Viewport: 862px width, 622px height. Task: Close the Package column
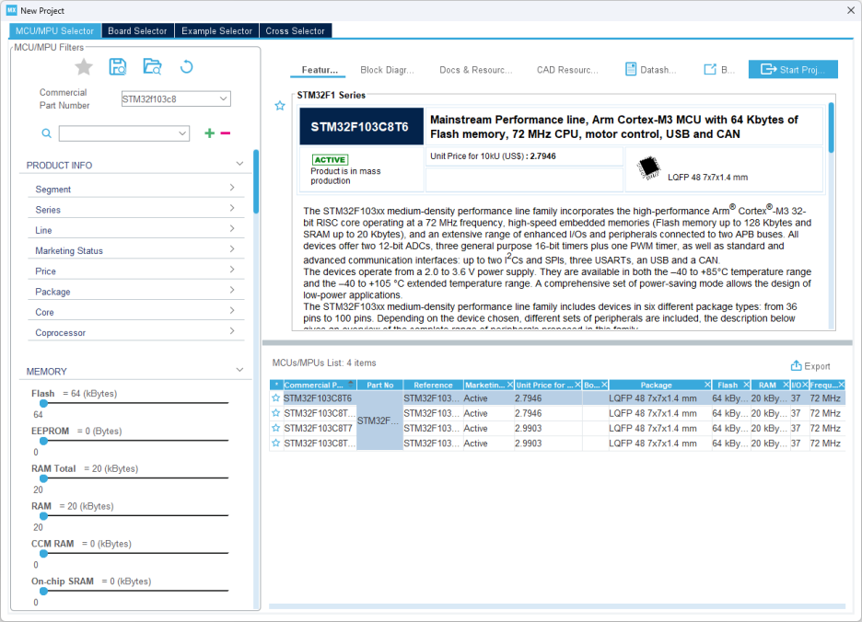[x=707, y=385]
